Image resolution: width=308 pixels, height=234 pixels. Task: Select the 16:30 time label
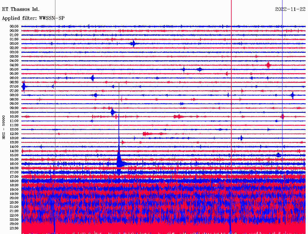(14, 168)
